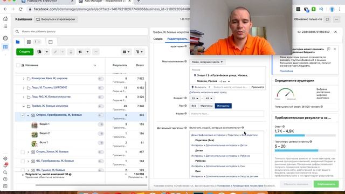Click the Подробнее link in tip card
The width and height of the screenshot is (345, 194).
(286, 71)
